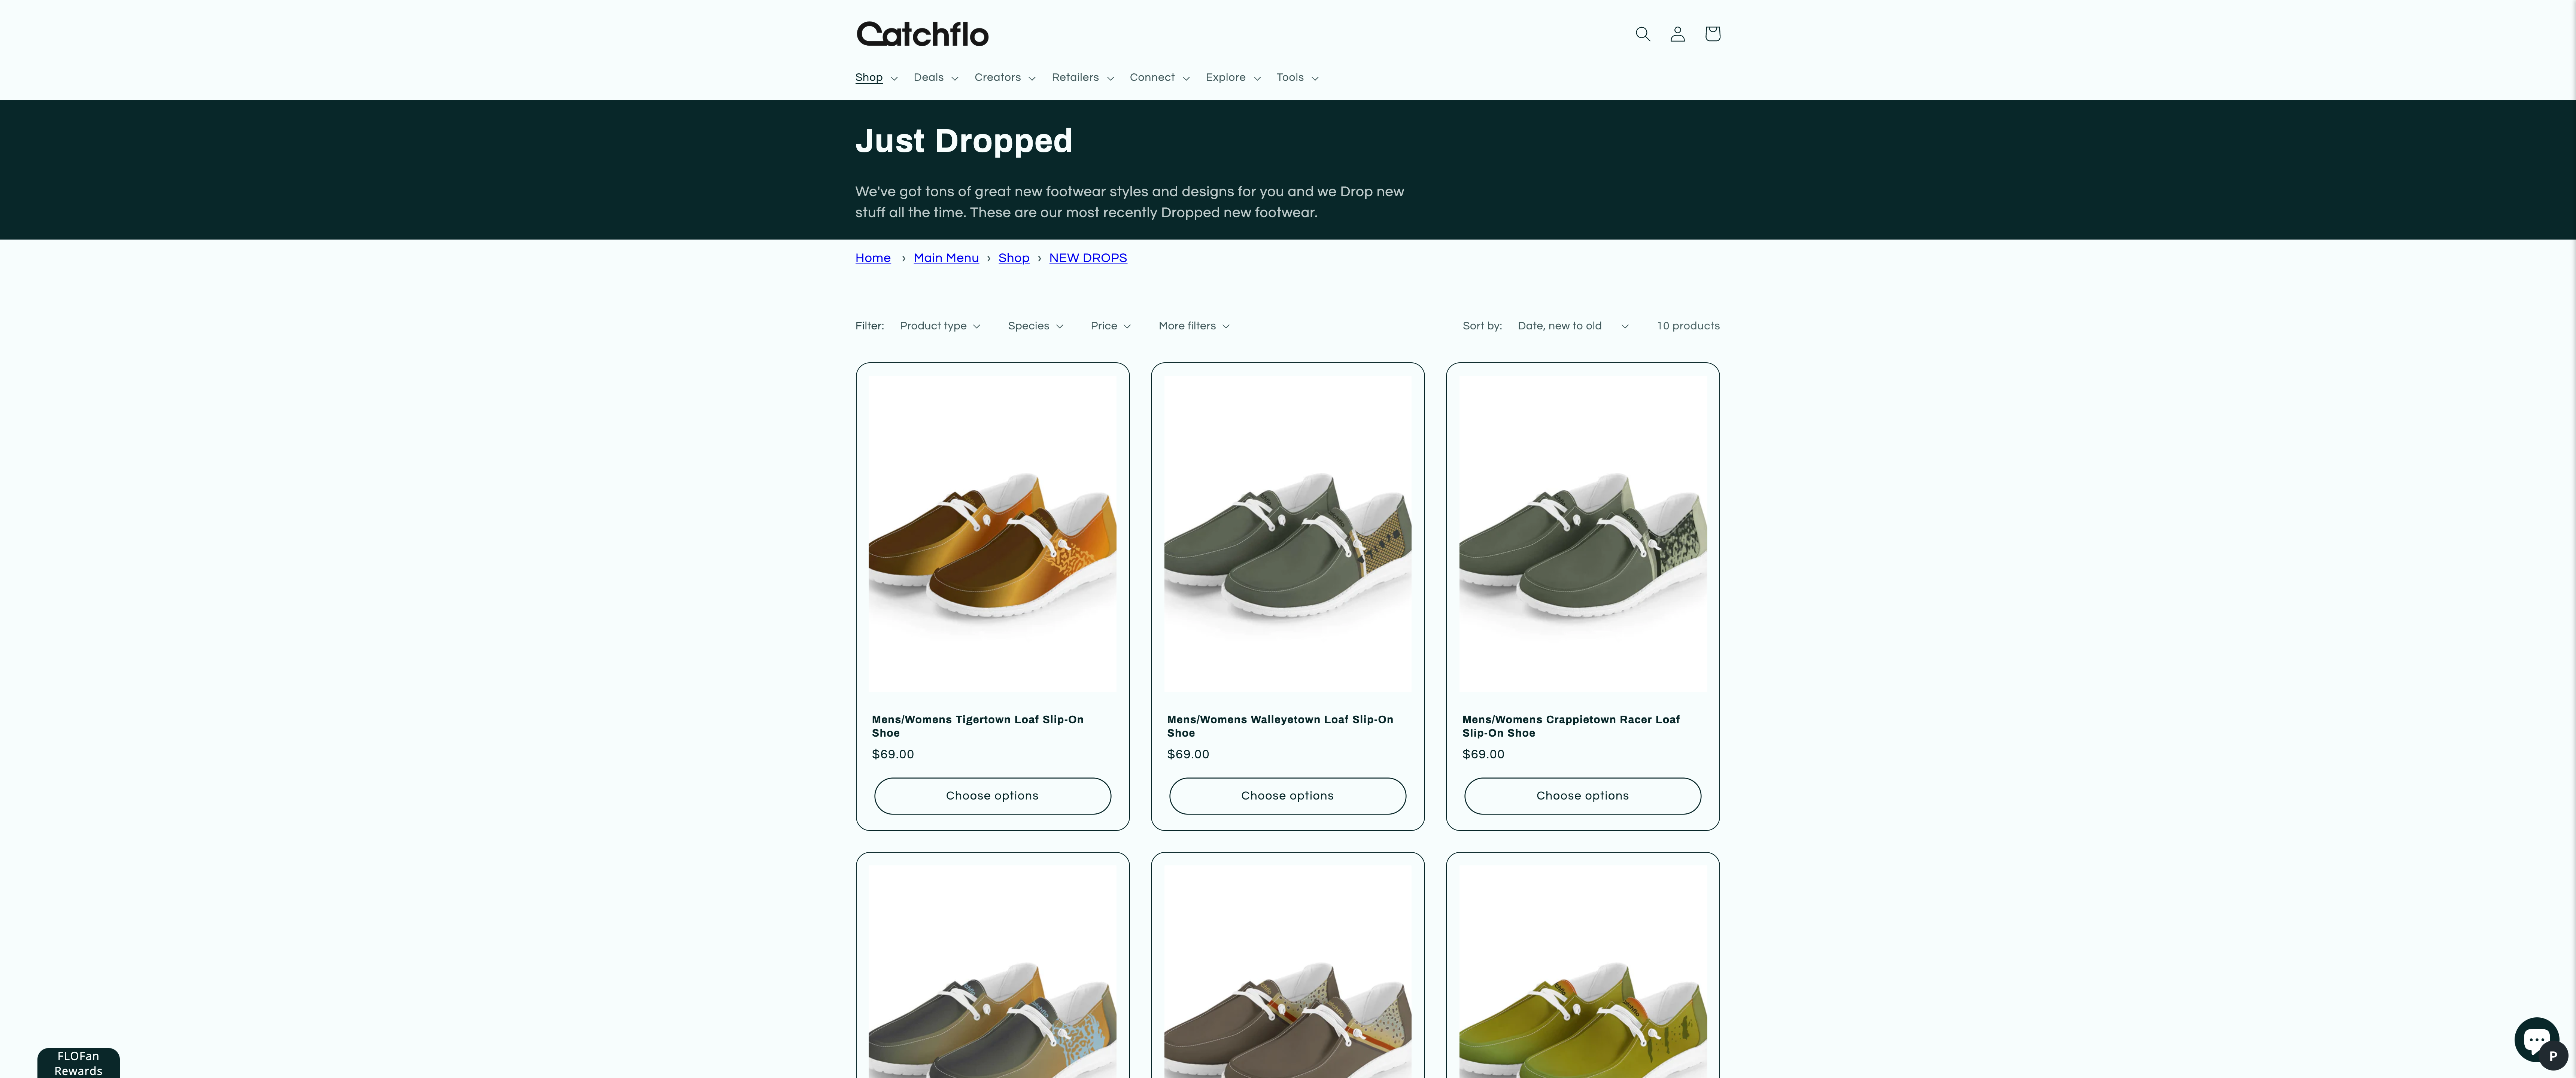The image size is (2576, 1078).
Task: Click the Catchflo logo
Action: (x=922, y=34)
